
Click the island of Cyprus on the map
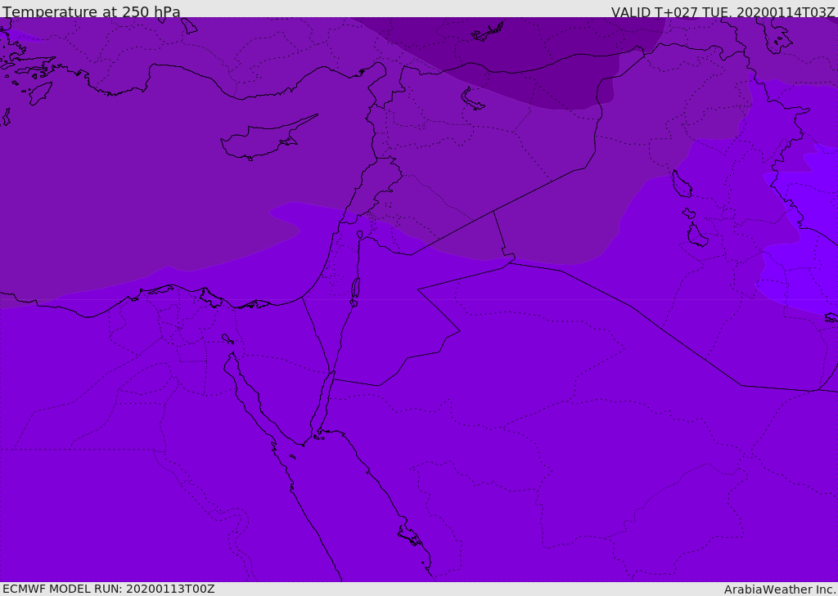click(x=268, y=138)
